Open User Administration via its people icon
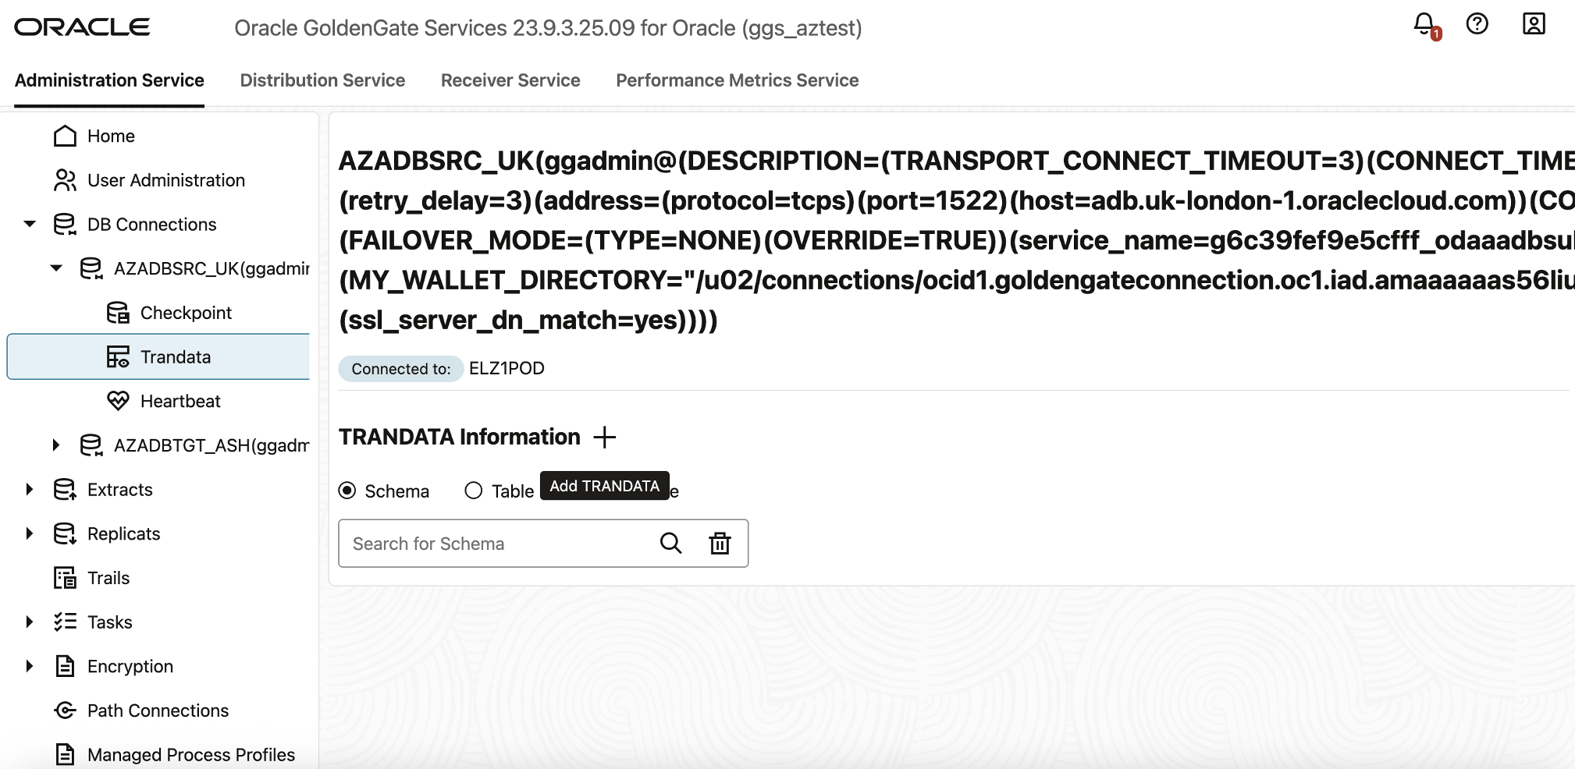1575x769 pixels. [x=65, y=180]
